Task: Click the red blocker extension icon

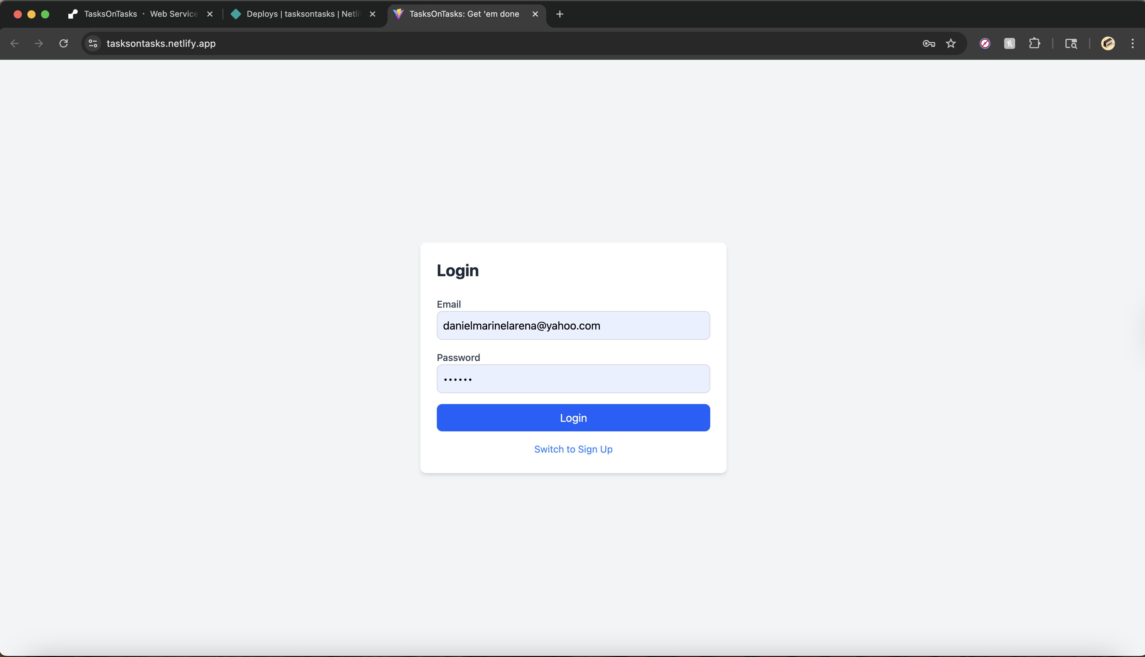Action: coord(985,43)
